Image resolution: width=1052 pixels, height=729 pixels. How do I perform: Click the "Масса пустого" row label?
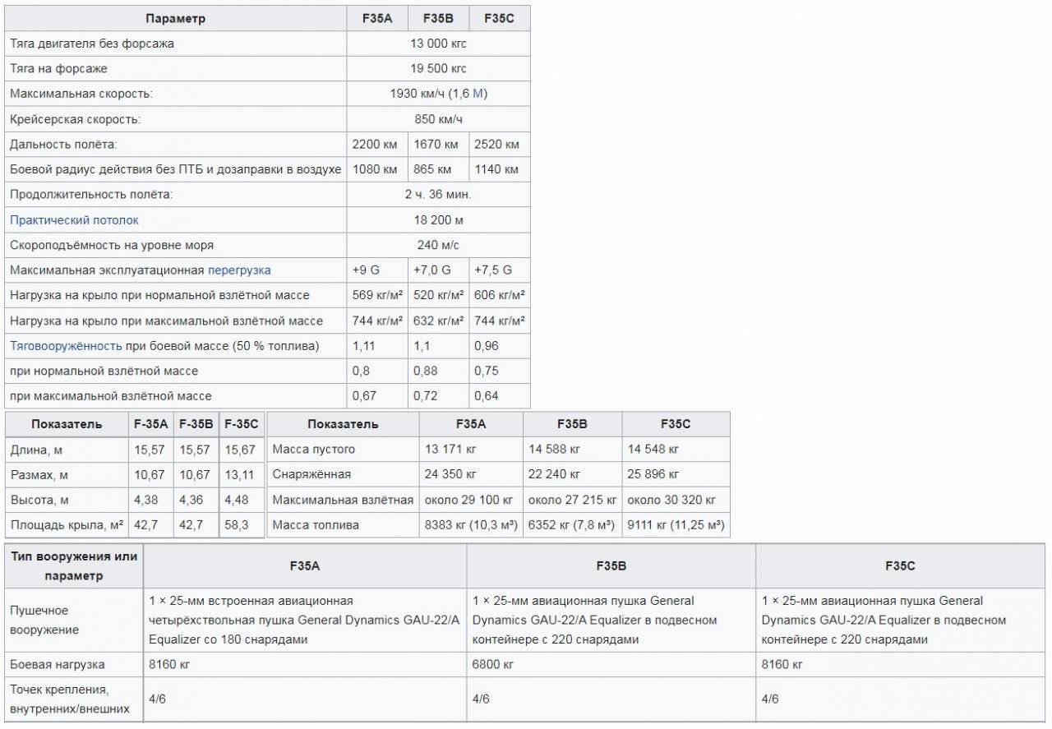tap(313, 450)
